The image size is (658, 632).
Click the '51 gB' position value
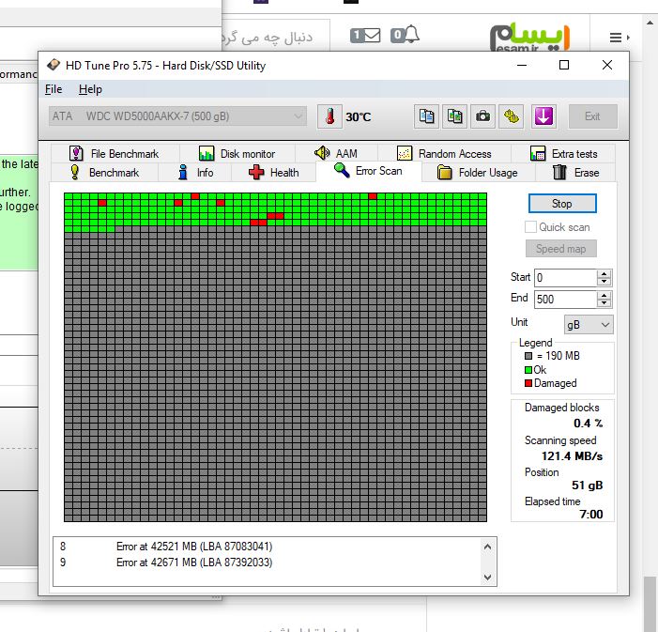587,486
